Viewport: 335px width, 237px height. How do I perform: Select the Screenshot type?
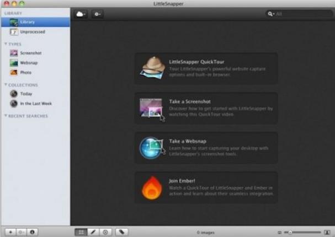pos(35,53)
